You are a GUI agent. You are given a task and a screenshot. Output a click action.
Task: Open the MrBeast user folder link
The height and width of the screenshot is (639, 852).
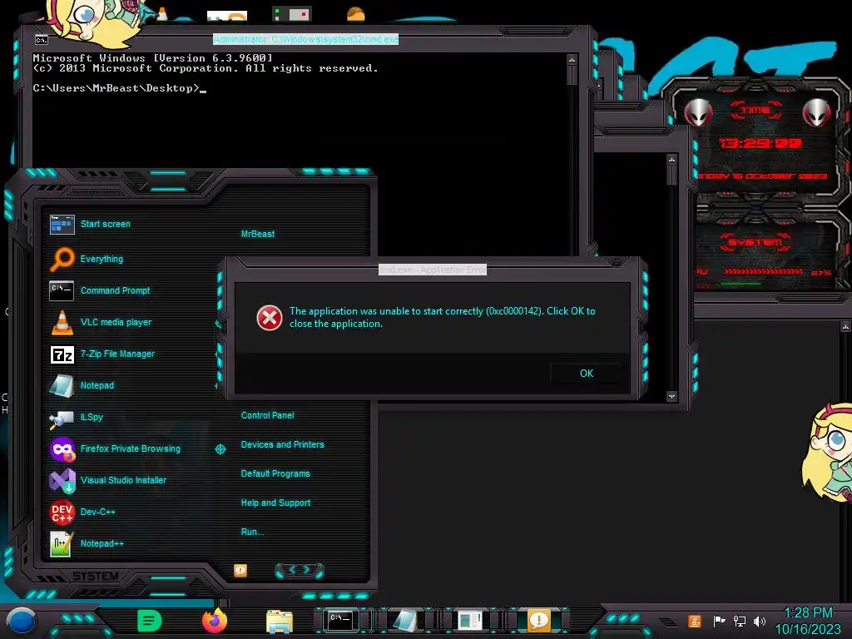click(258, 234)
